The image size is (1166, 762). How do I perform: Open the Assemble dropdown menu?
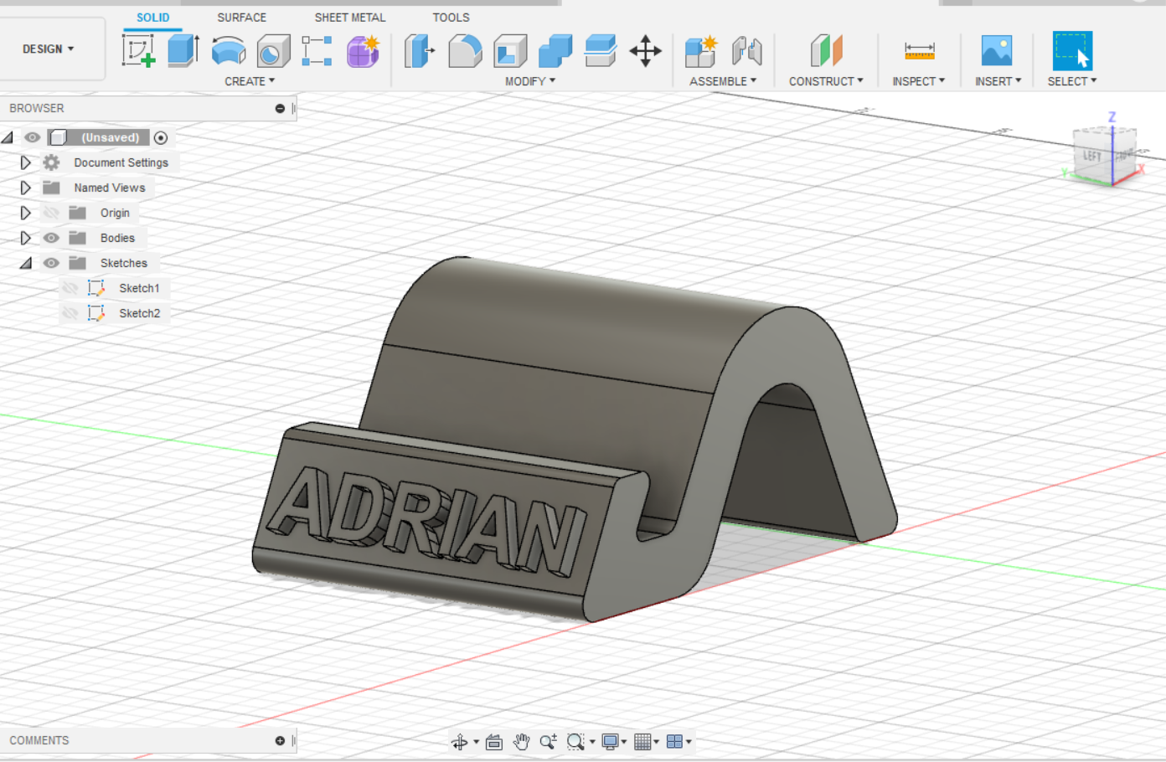coord(723,81)
